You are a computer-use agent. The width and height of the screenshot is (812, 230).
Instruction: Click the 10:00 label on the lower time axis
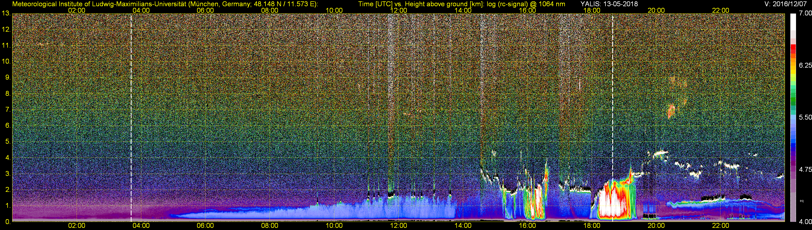334,226
